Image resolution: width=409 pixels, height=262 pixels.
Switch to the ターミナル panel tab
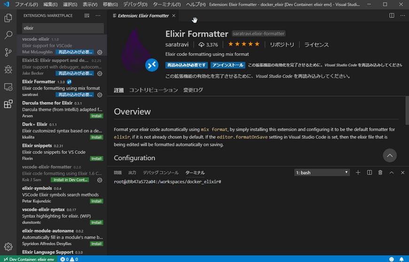pos(195,172)
